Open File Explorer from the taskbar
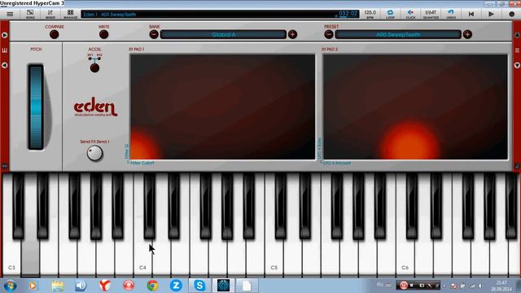The image size is (521, 293). pyautogui.click(x=58, y=286)
